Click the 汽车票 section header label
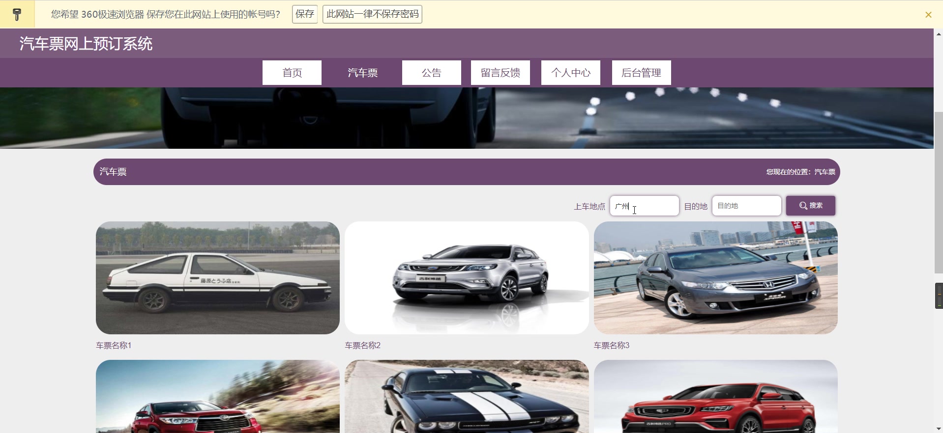Viewport: 943px width, 433px height. [x=113, y=172]
